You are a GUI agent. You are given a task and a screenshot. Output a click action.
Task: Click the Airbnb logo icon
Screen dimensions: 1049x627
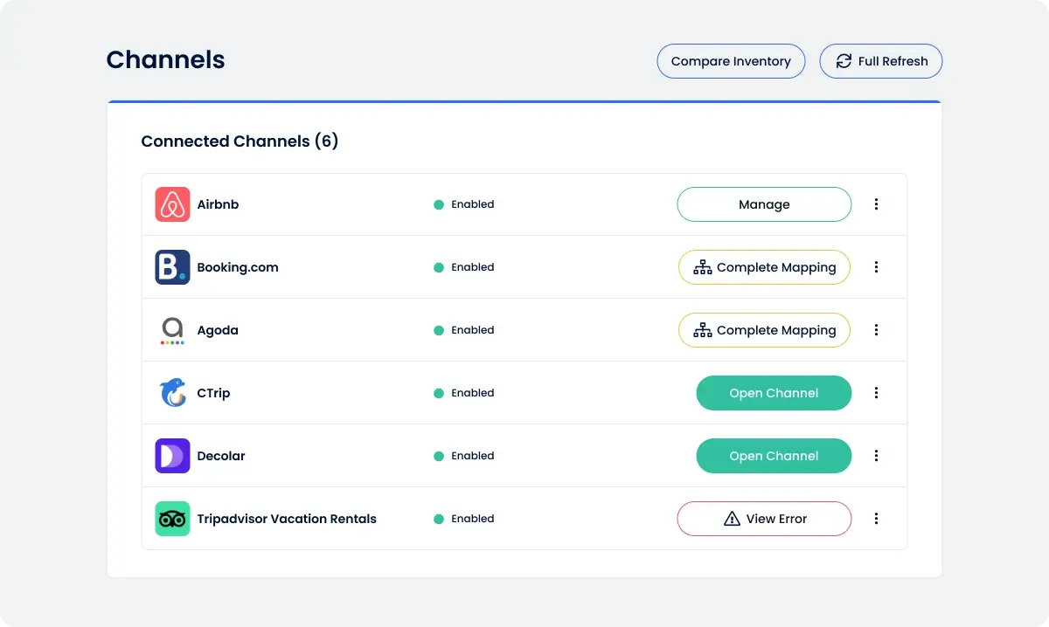click(172, 204)
